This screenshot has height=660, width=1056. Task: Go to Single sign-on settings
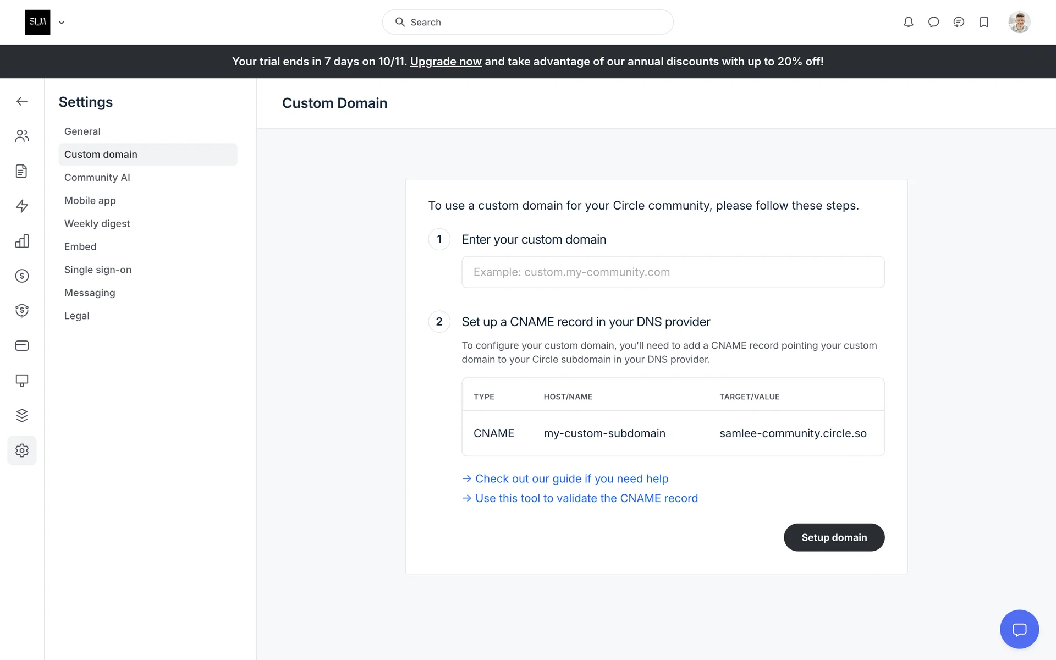click(98, 269)
